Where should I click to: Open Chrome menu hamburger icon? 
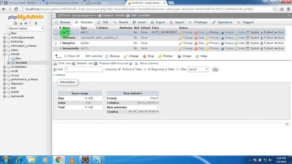coord(288,9)
